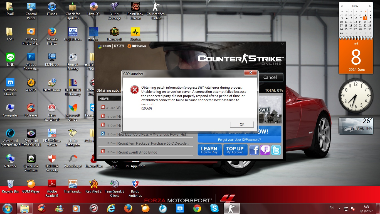The height and width of the screenshot is (214, 380).
Task: Select the TeamSpeak 3 Client desktop icon
Action: click(115, 189)
